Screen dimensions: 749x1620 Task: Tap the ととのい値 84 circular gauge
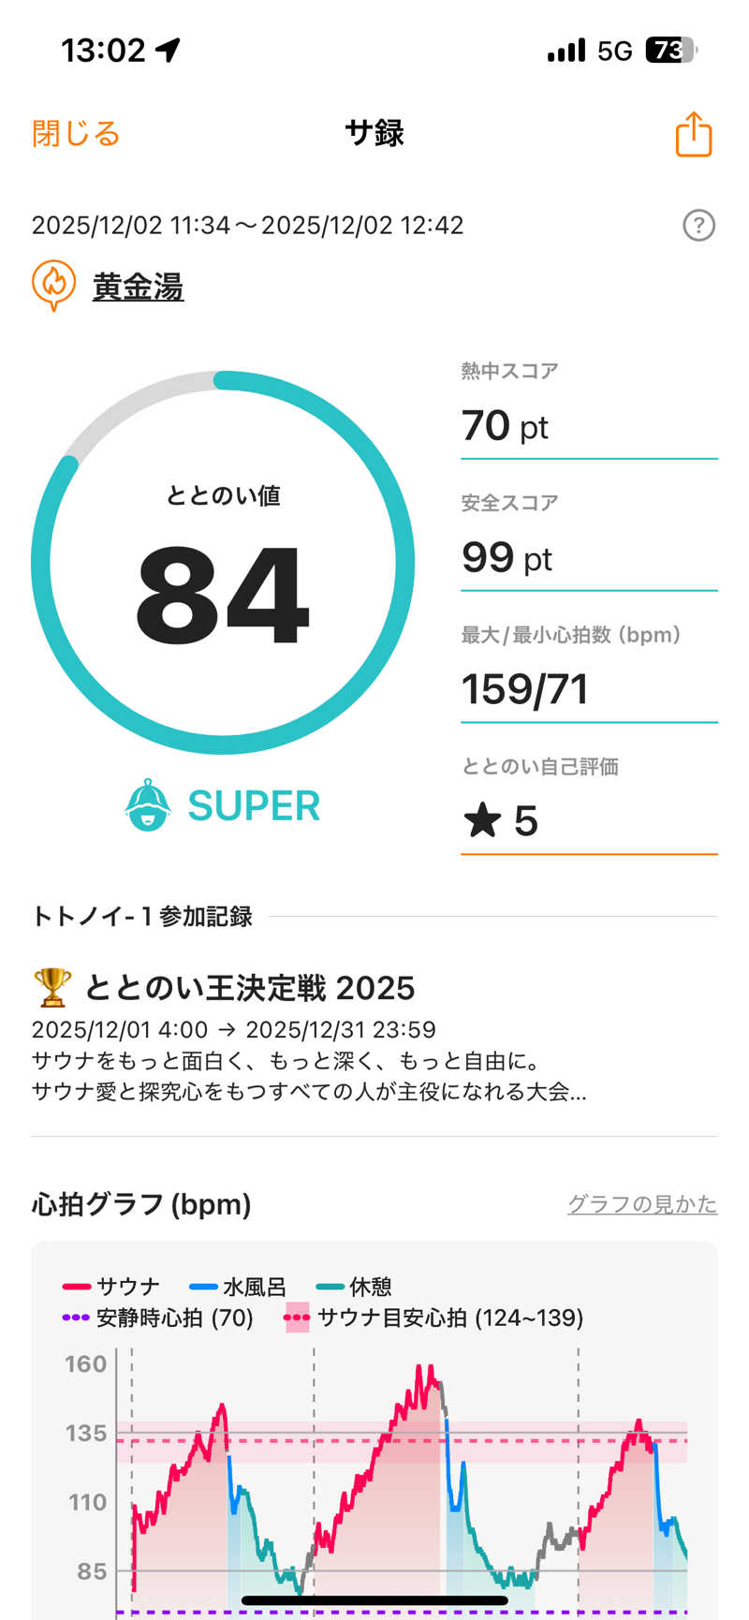pos(223,563)
